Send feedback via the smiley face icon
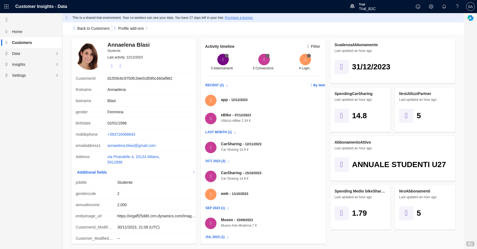Image resolution: width=477 pixels, height=249 pixels. (418, 7)
